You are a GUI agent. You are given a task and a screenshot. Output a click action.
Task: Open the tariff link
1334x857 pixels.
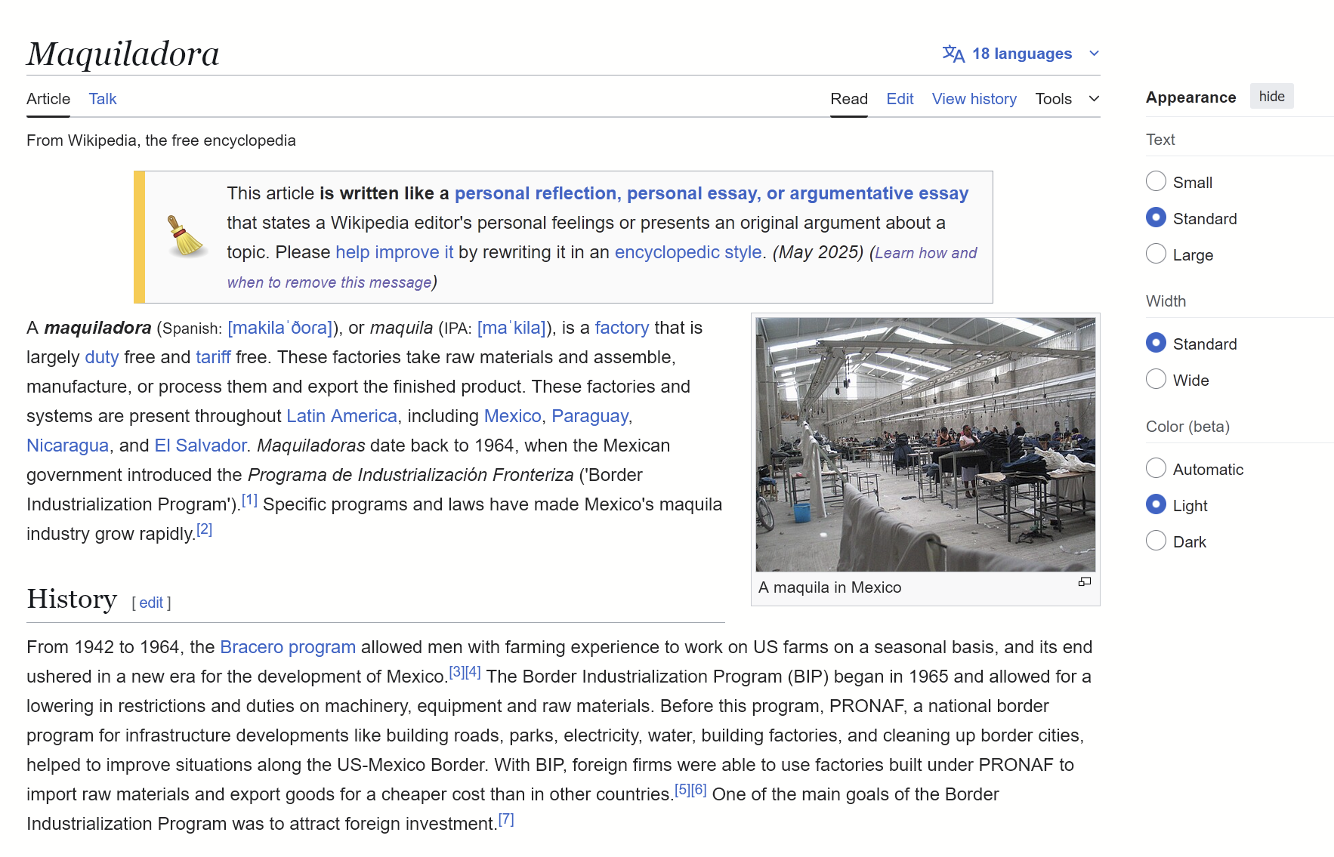(213, 357)
